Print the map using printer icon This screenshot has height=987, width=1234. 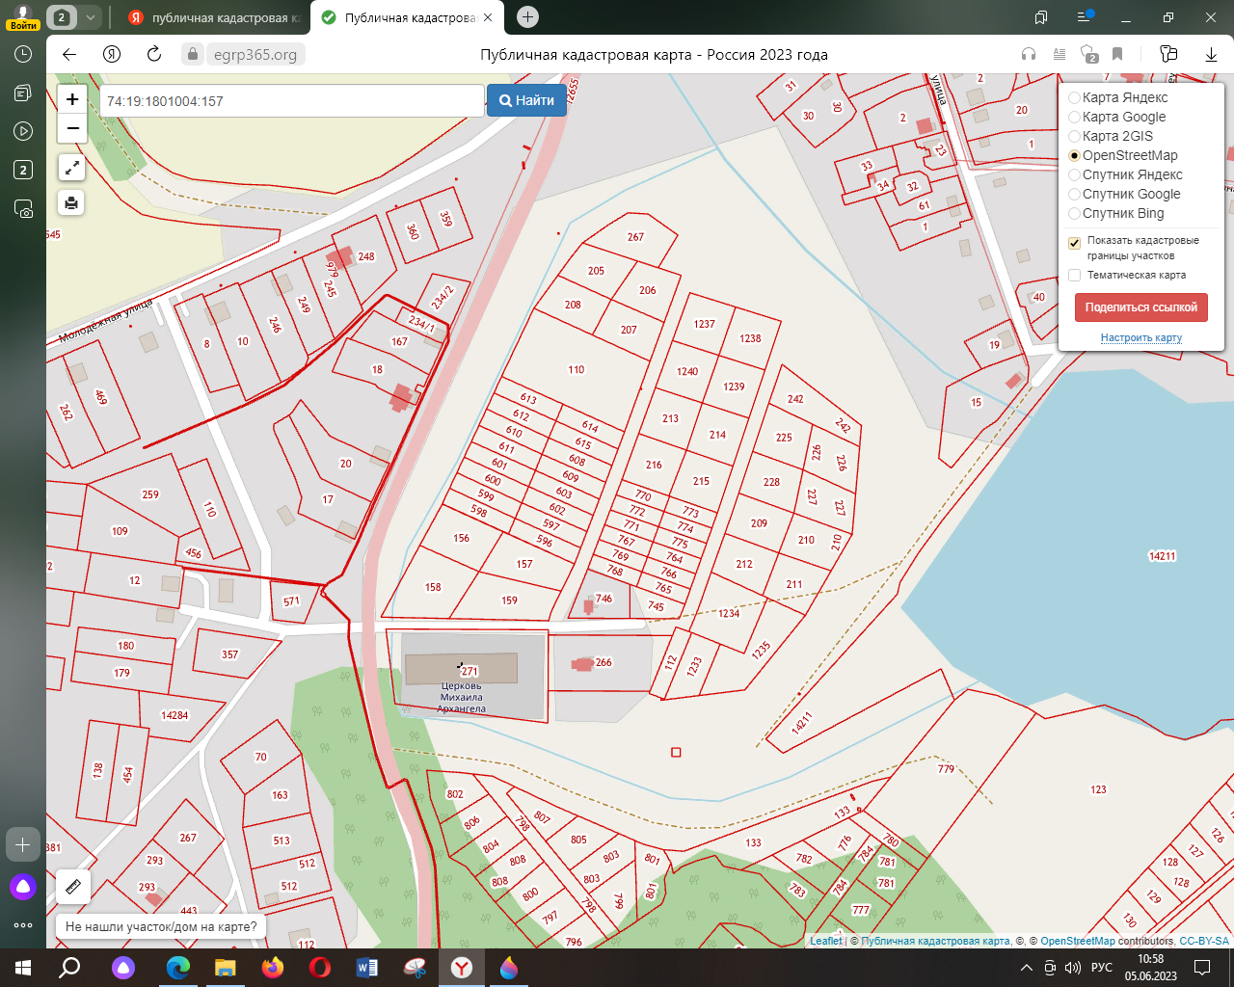tap(72, 202)
